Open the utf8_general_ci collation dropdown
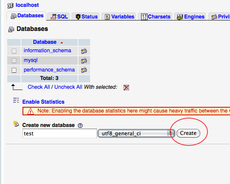This screenshot has height=184, width=230. pos(136,133)
